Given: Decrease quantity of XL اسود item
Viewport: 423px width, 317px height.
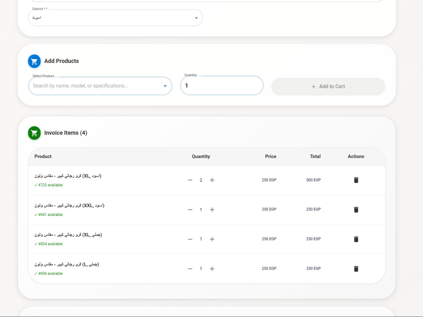Looking at the screenshot, I should pyautogui.click(x=190, y=180).
